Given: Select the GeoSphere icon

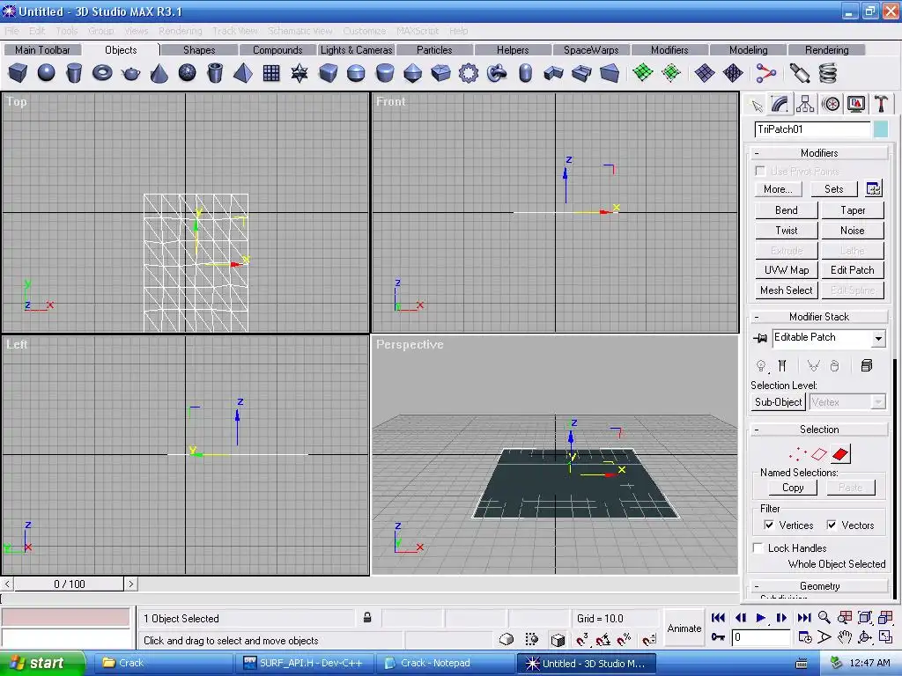Looking at the screenshot, I should 187,73.
